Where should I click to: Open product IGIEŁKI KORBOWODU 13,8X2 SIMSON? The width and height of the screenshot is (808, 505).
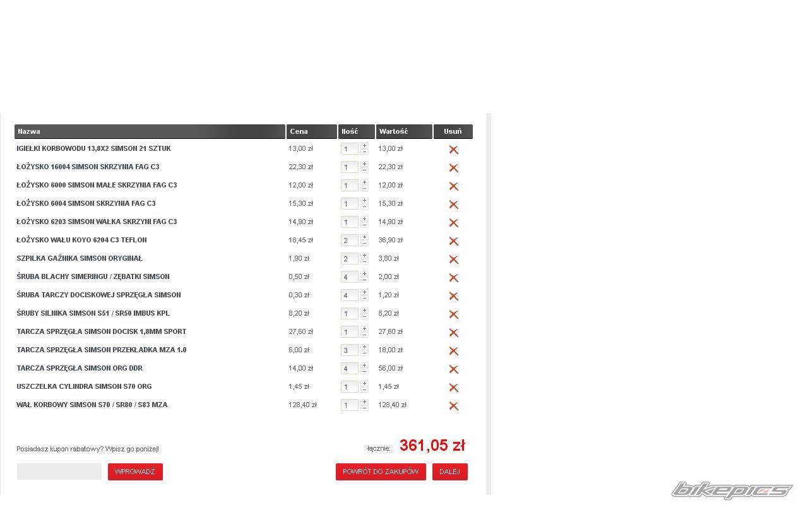click(93, 148)
